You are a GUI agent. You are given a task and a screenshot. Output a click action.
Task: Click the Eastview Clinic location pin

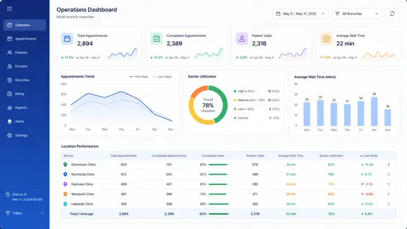click(x=66, y=184)
